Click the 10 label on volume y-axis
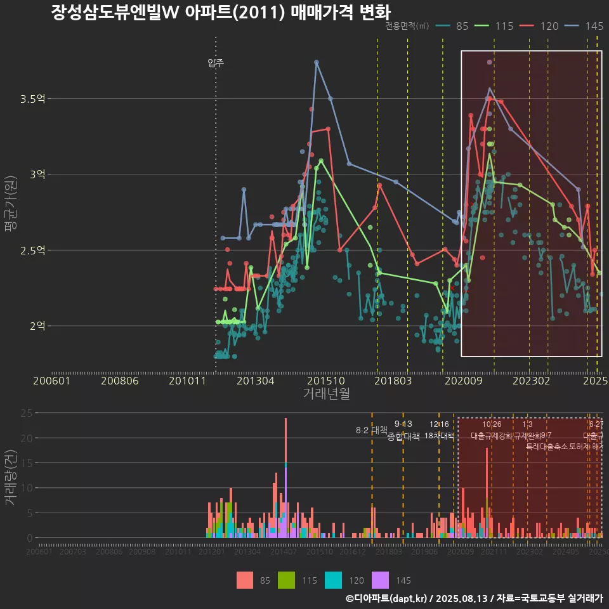Viewport: 609px width, 609px height. click(27, 488)
